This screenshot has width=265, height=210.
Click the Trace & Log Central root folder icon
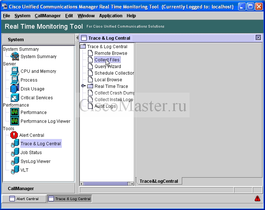(x=83, y=46)
